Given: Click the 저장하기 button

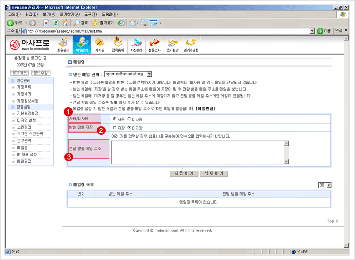Looking at the screenshot, I should [x=184, y=174].
